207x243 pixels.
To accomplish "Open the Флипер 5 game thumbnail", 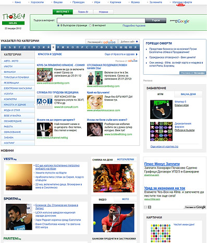I will click(x=161, y=110).
